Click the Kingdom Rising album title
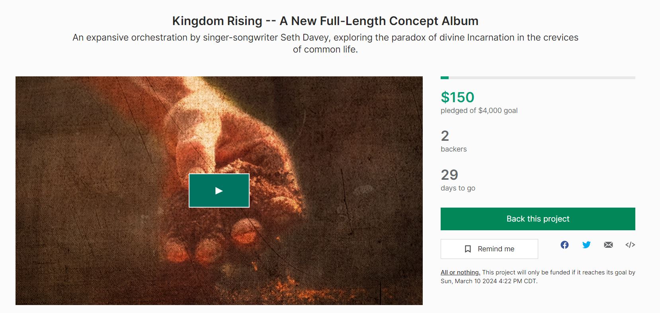This screenshot has width=660, height=313. (x=325, y=21)
